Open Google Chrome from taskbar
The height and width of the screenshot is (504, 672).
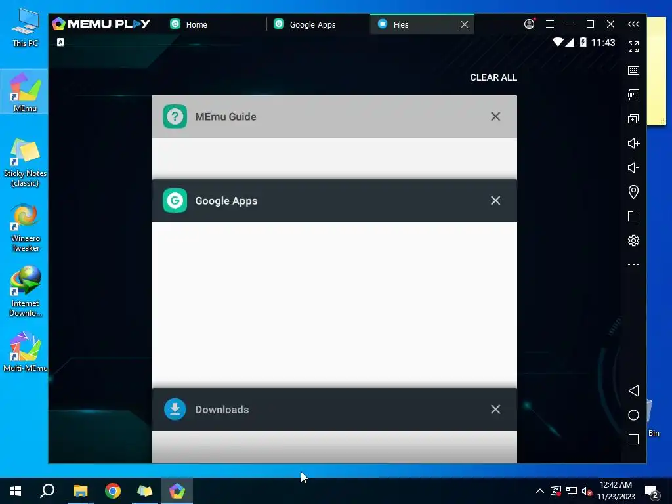click(x=113, y=491)
